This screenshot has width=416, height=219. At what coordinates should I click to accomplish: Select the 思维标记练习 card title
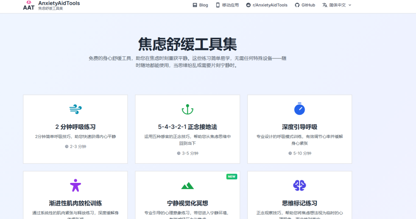coord(299,203)
